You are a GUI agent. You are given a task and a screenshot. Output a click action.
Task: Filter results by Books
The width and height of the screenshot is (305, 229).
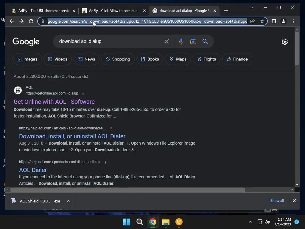(150, 59)
